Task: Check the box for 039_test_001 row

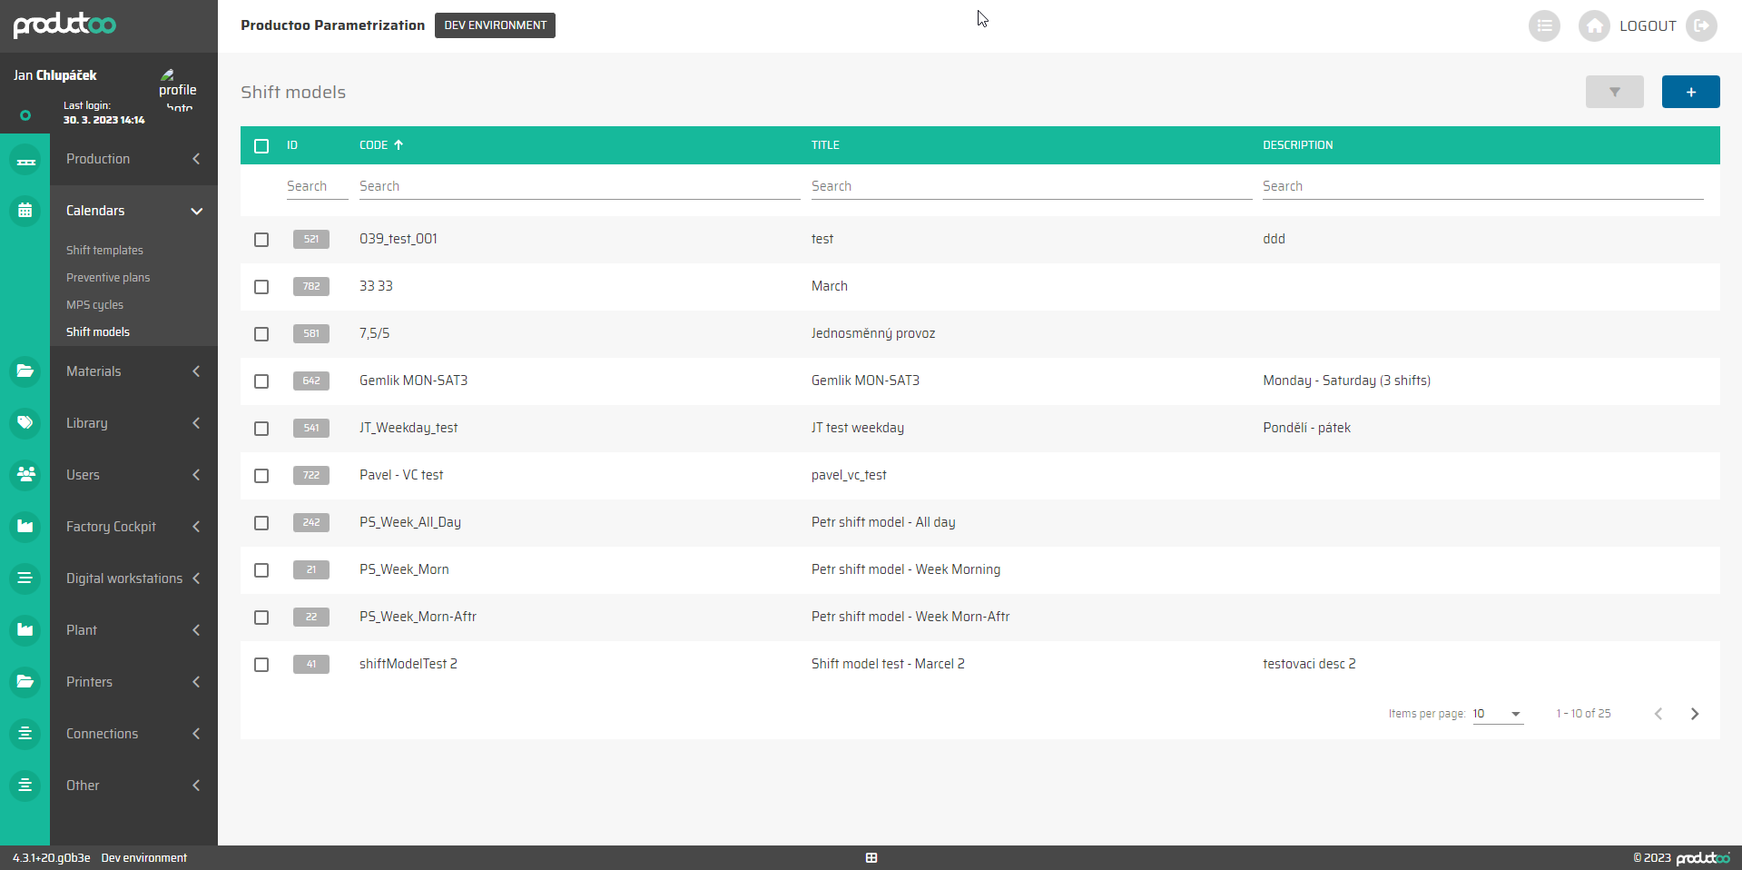Action: click(261, 240)
